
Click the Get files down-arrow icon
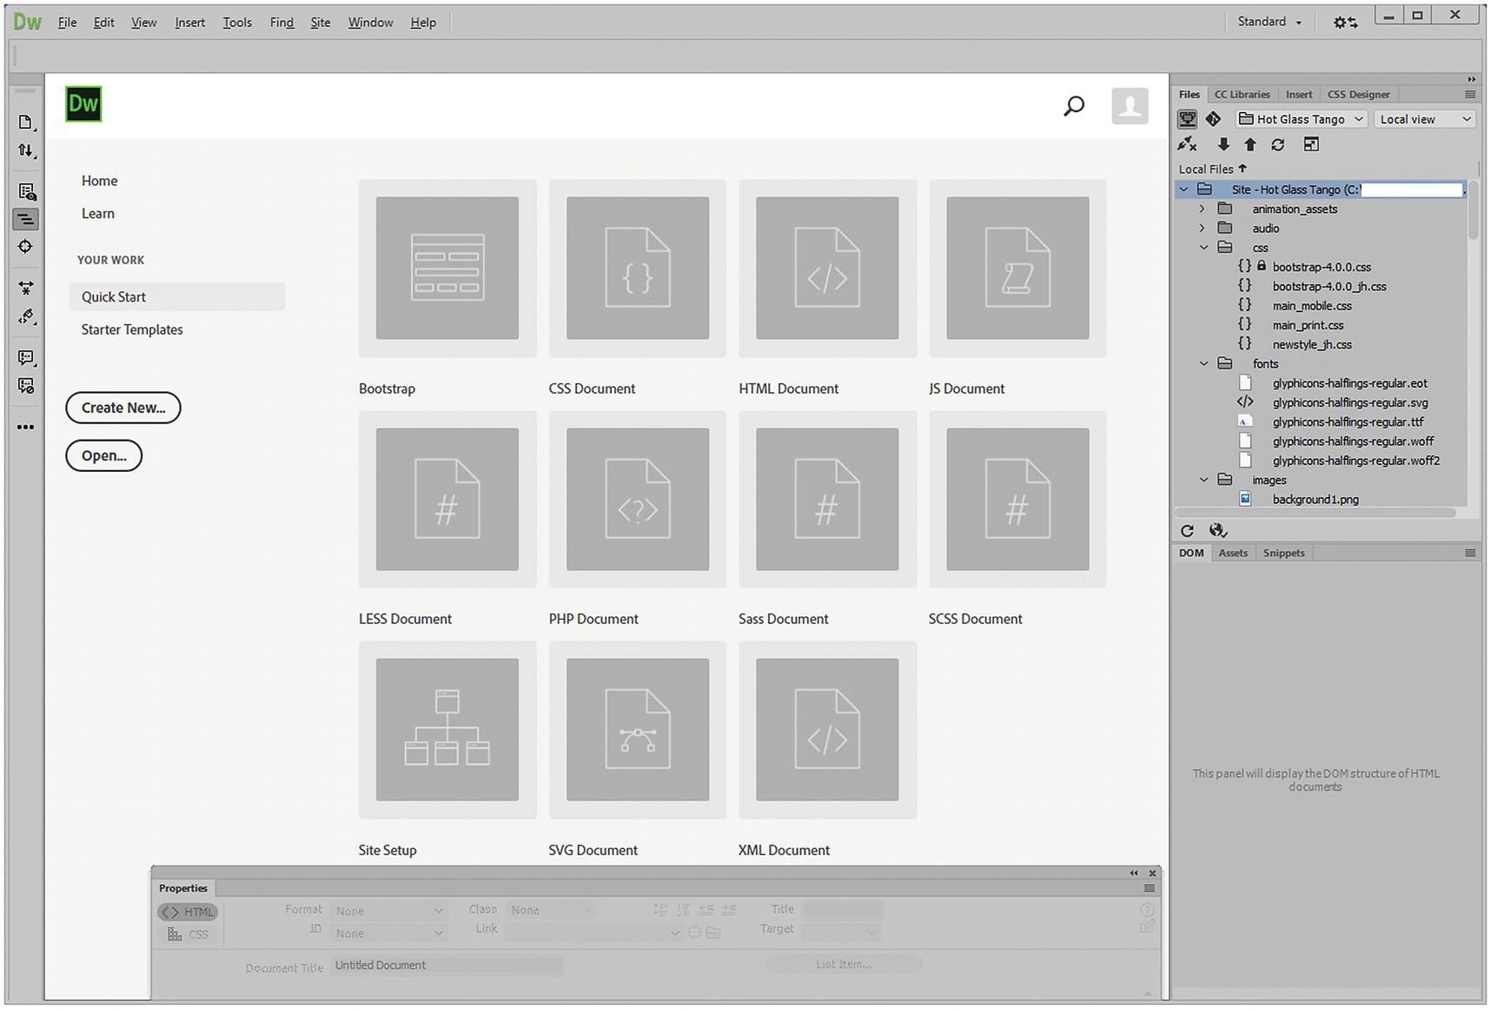(x=1223, y=145)
